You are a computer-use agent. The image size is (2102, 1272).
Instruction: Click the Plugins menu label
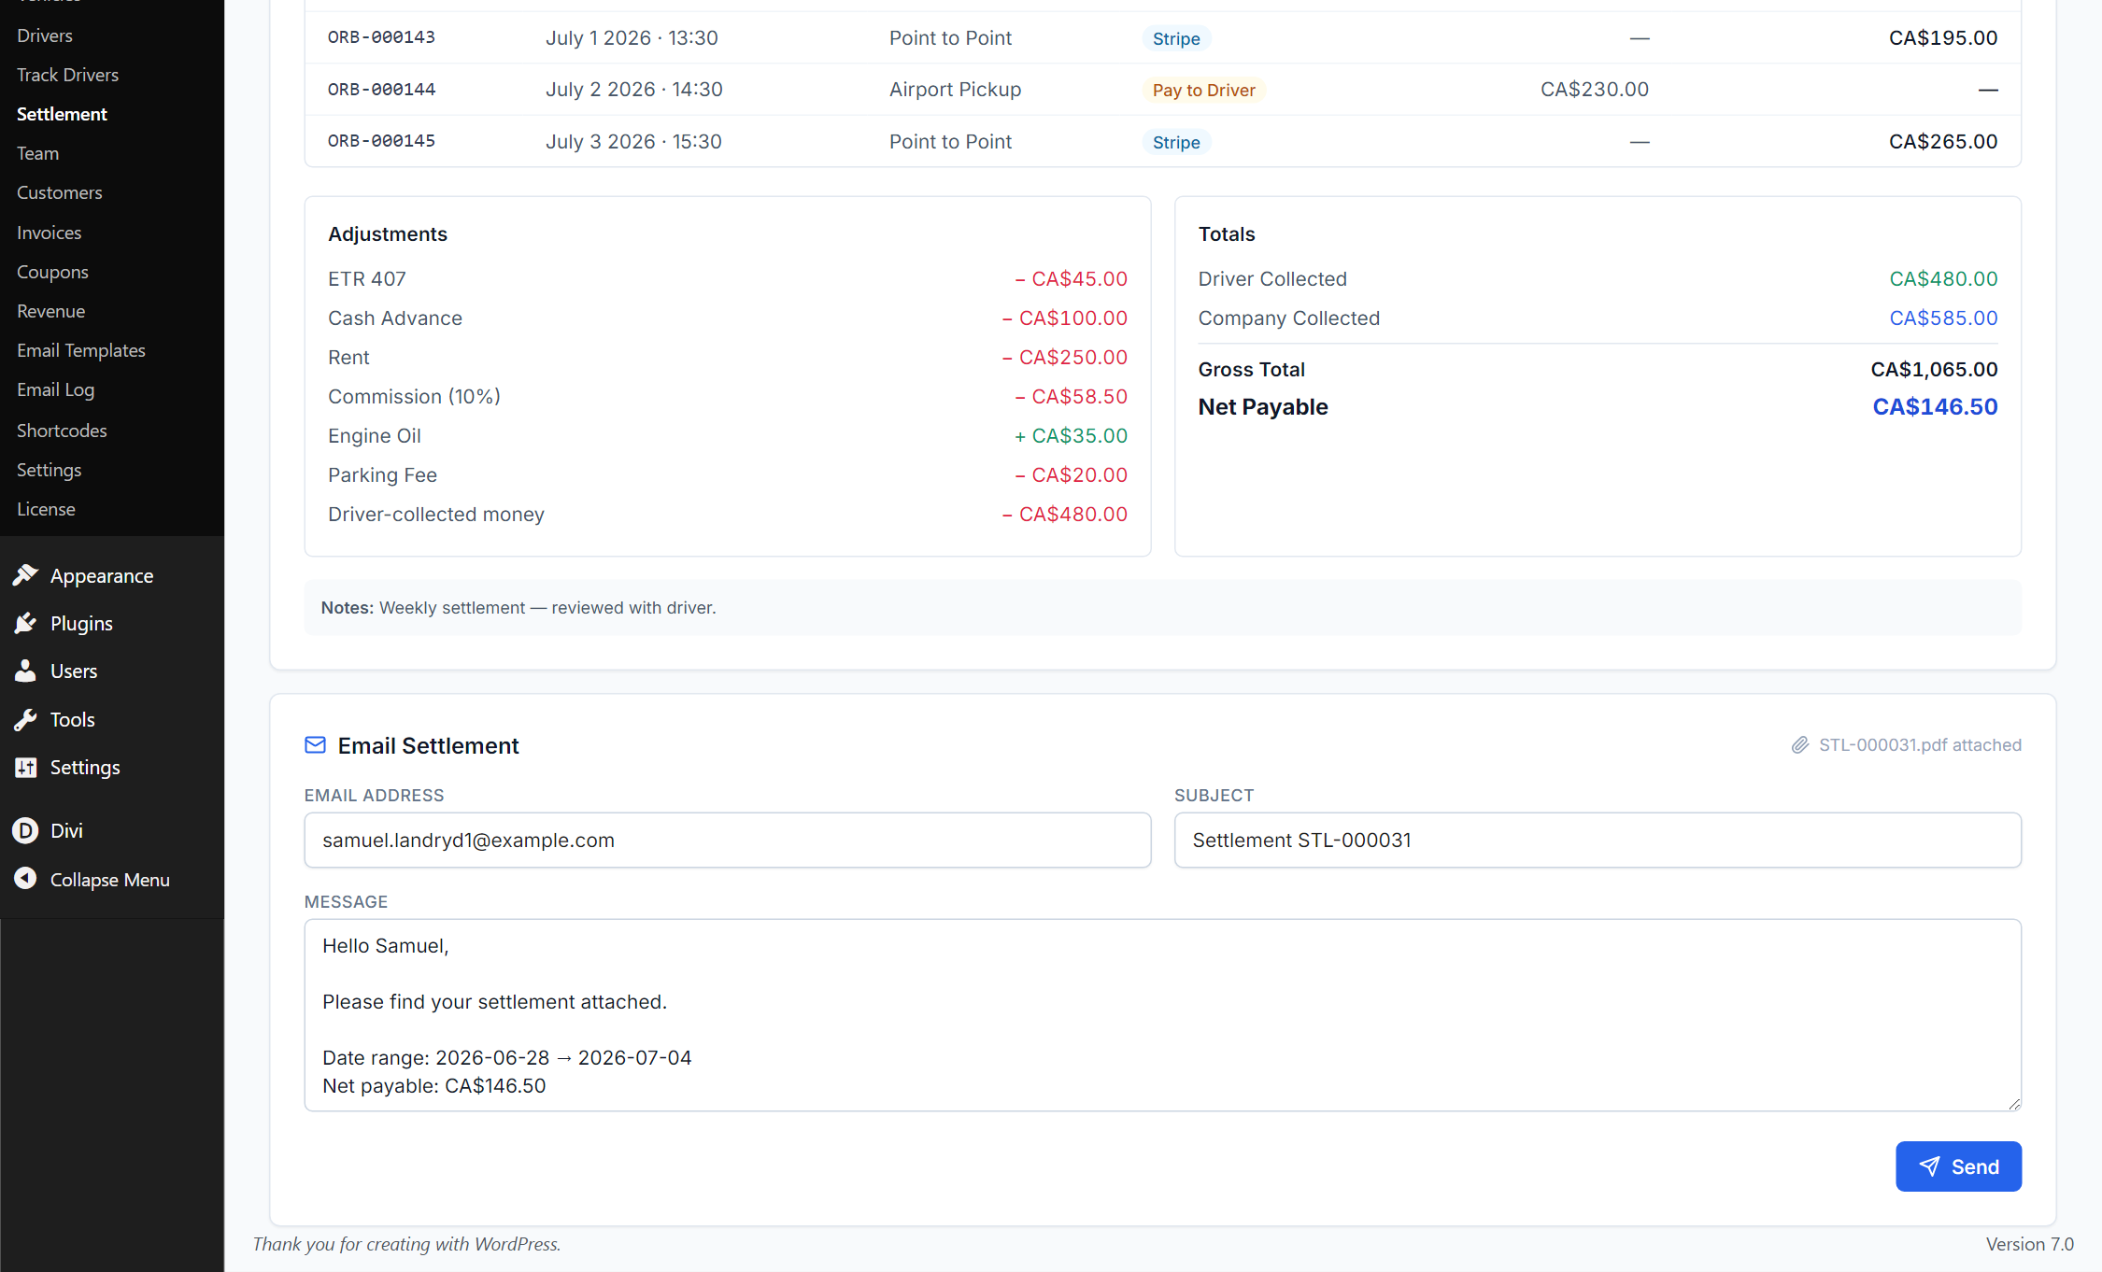(x=81, y=624)
